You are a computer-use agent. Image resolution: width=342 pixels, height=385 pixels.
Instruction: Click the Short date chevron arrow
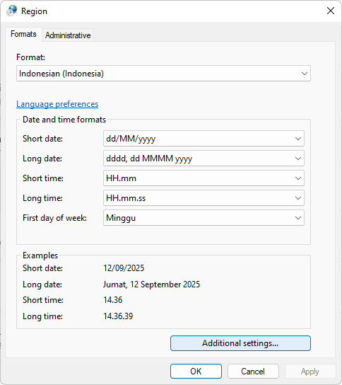point(298,139)
